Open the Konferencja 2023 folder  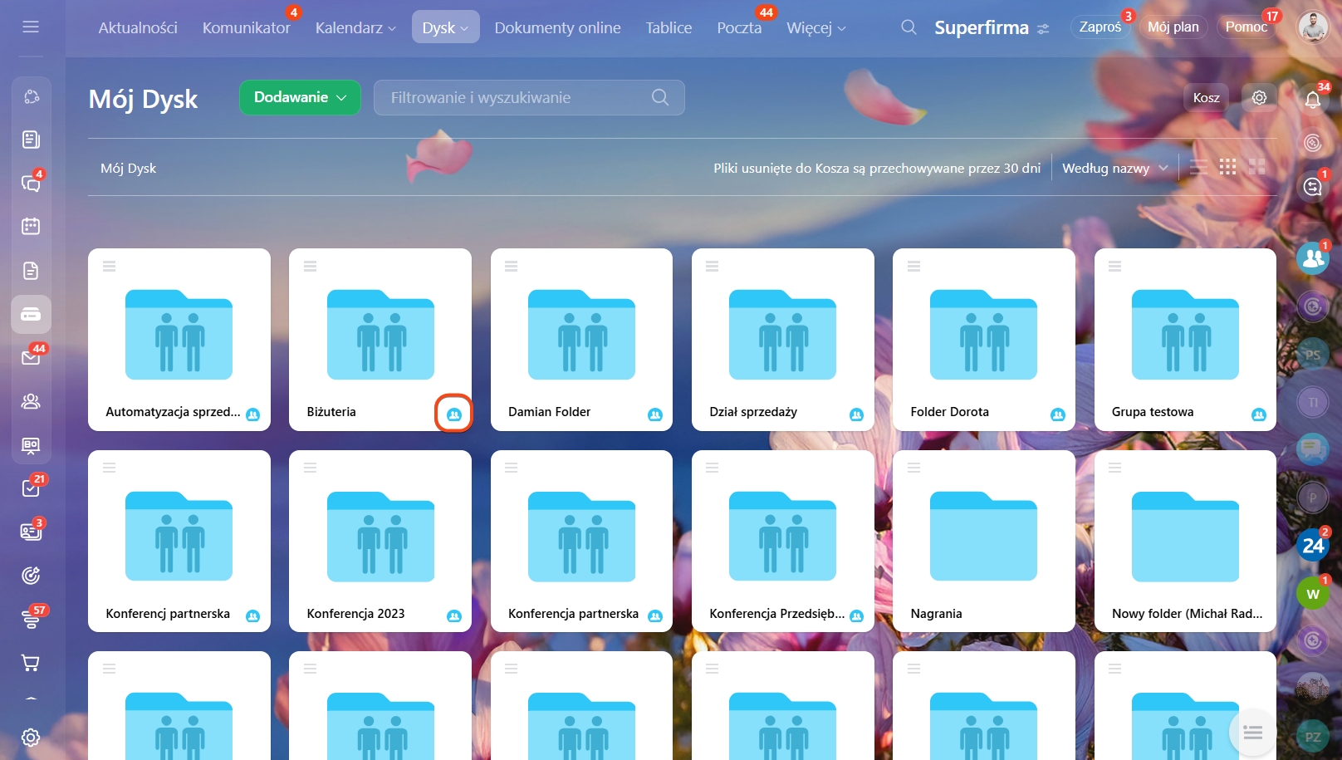380,541
